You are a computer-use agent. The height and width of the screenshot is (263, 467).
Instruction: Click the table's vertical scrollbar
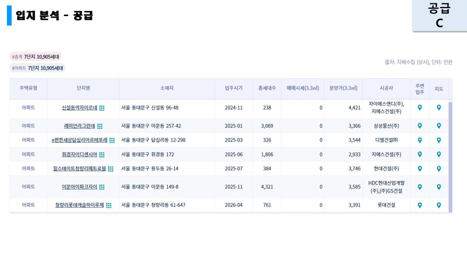pyautogui.click(x=450, y=157)
